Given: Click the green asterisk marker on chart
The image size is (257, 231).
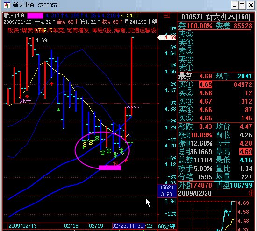Looking at the screenshot, I should [58, 110].
